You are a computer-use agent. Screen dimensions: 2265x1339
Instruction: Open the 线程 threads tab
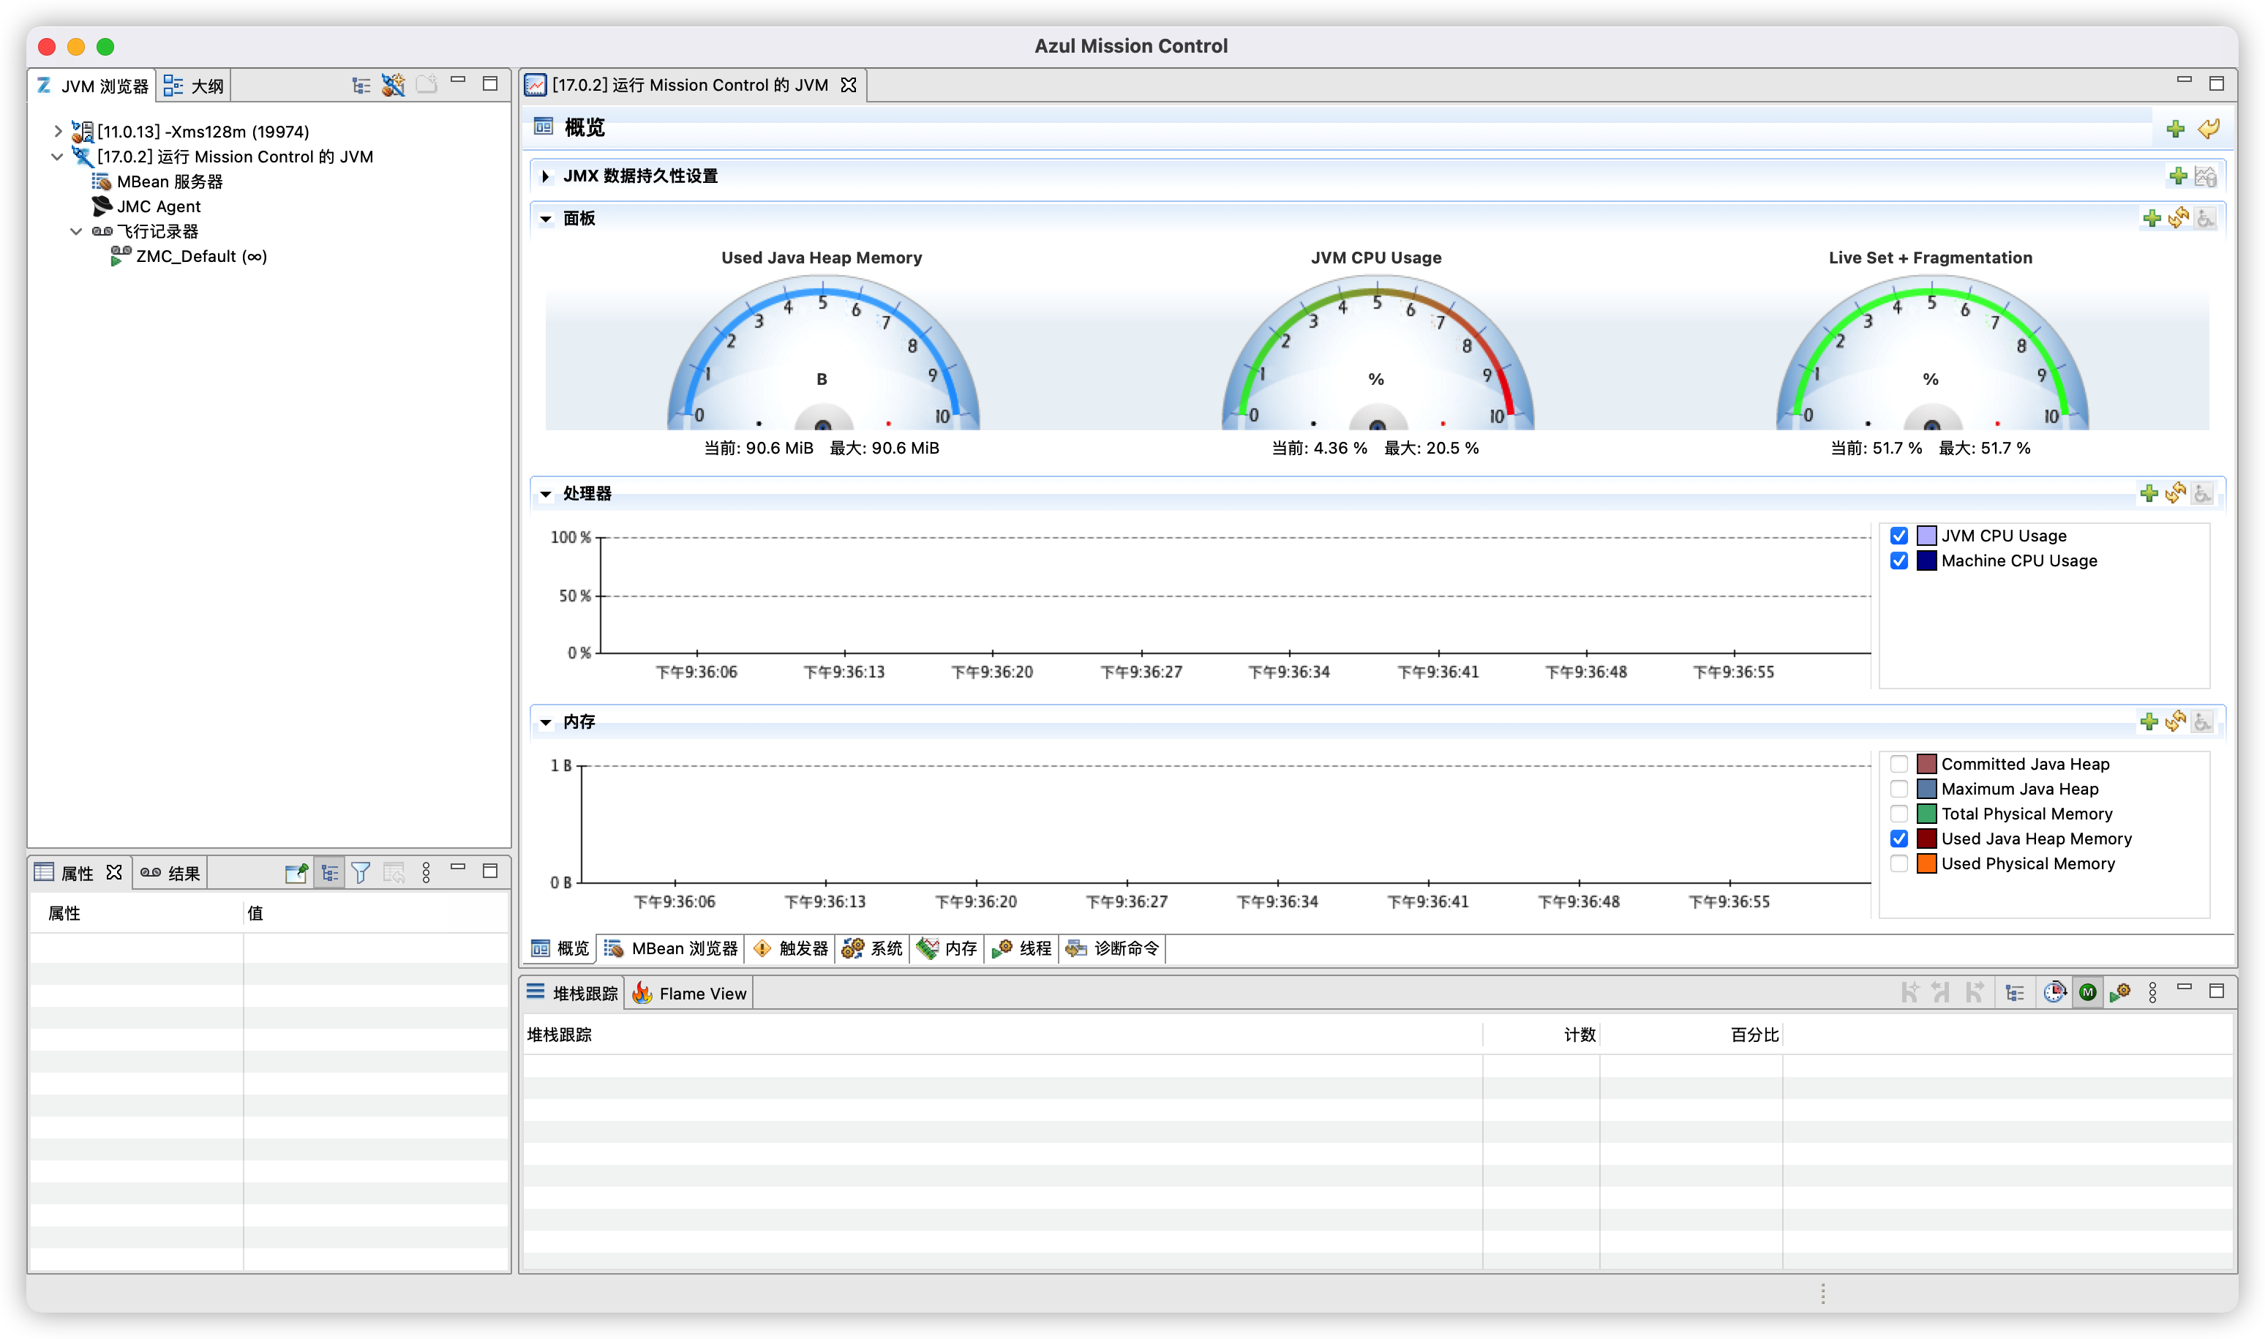1021,948
